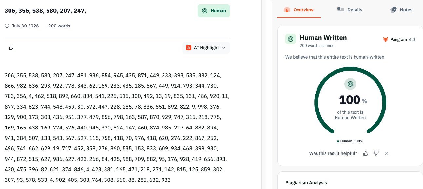Screen dimensions: 423x189
Task: Click the Plagiarism Analysis section heading
Action: [306, 183]
